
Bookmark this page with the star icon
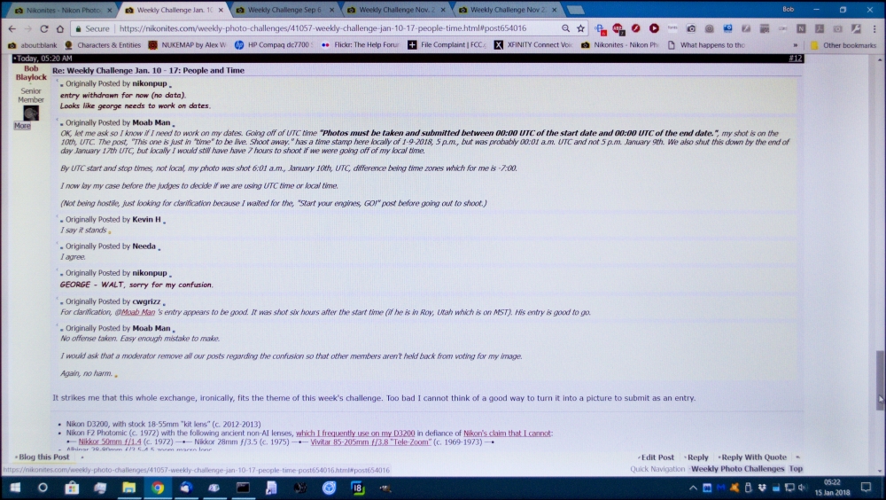click(580, 28)
